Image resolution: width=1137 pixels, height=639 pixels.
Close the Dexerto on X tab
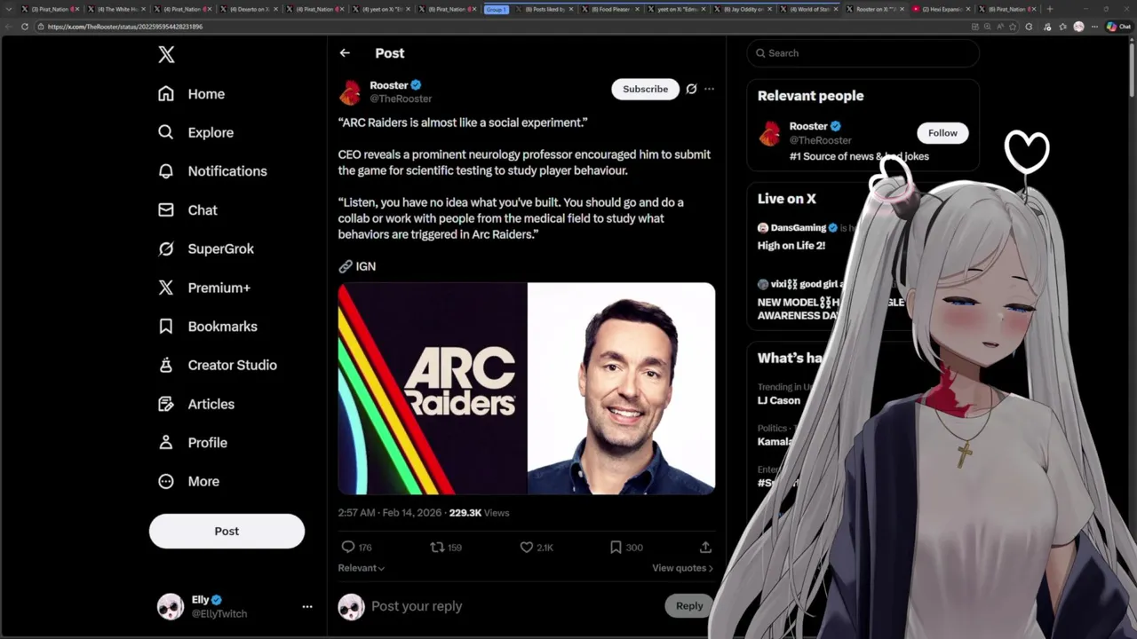coord(276,9)
